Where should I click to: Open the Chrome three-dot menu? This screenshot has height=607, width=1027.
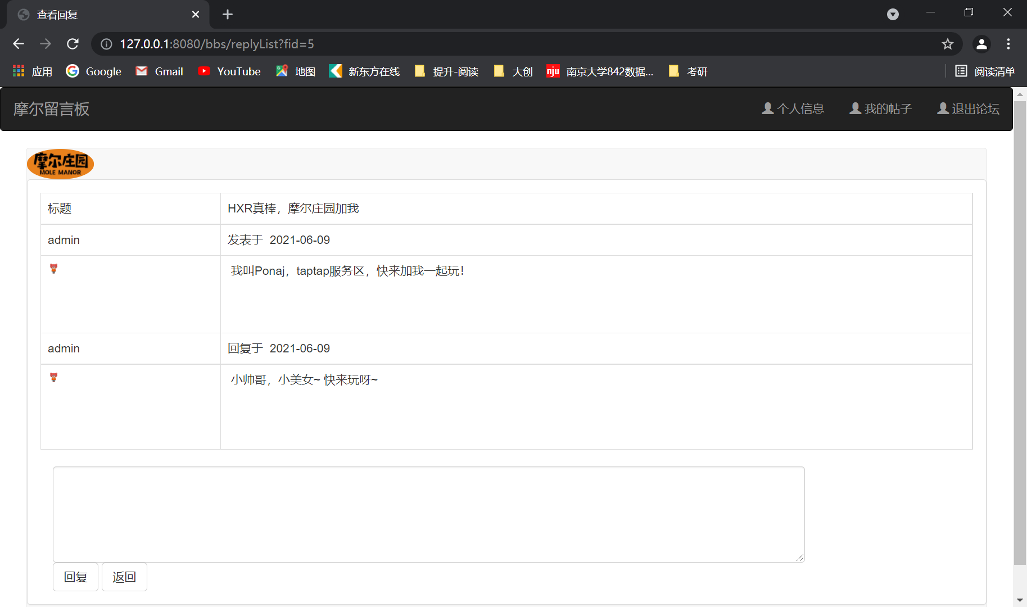click(1008, 44)
